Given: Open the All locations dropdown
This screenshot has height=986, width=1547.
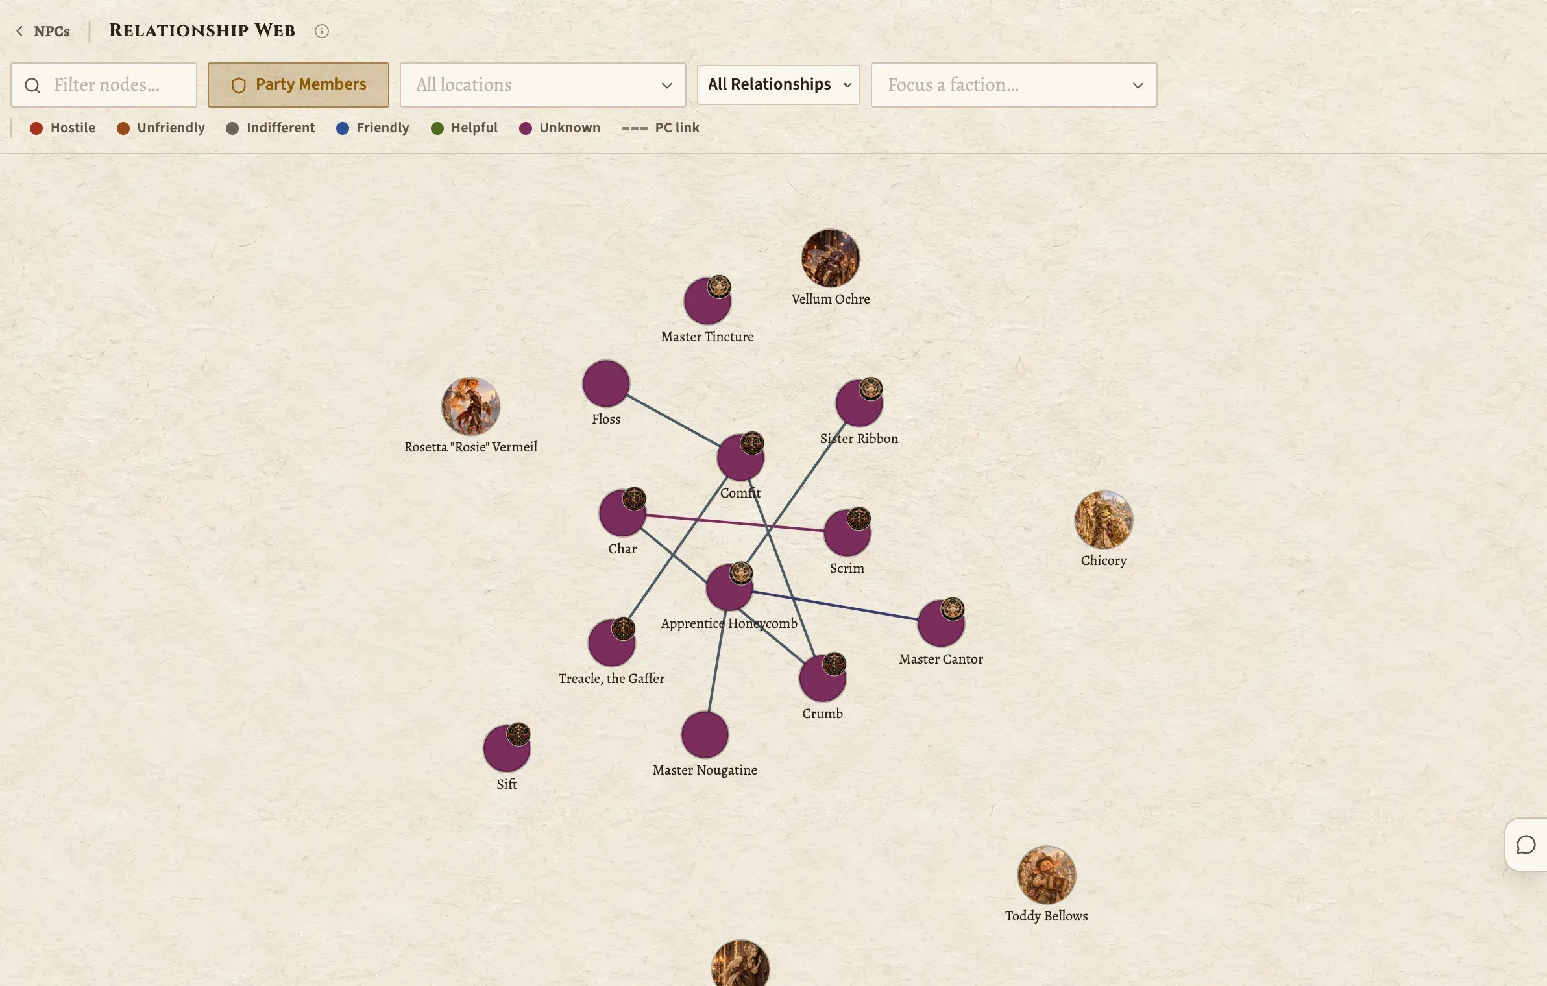Looking at the screenshot, I should (543, 85).
